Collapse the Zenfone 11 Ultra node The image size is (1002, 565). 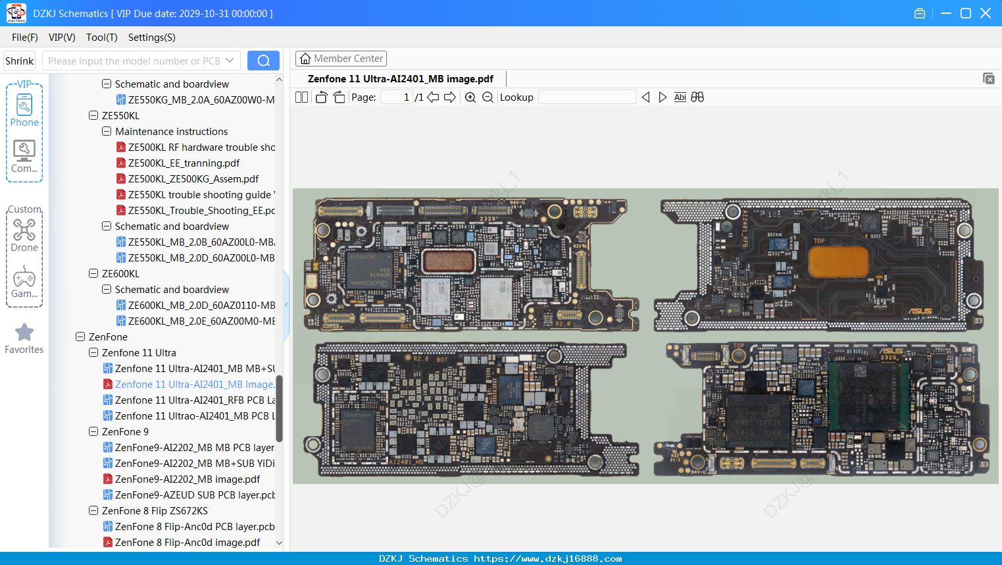[93, 352]
